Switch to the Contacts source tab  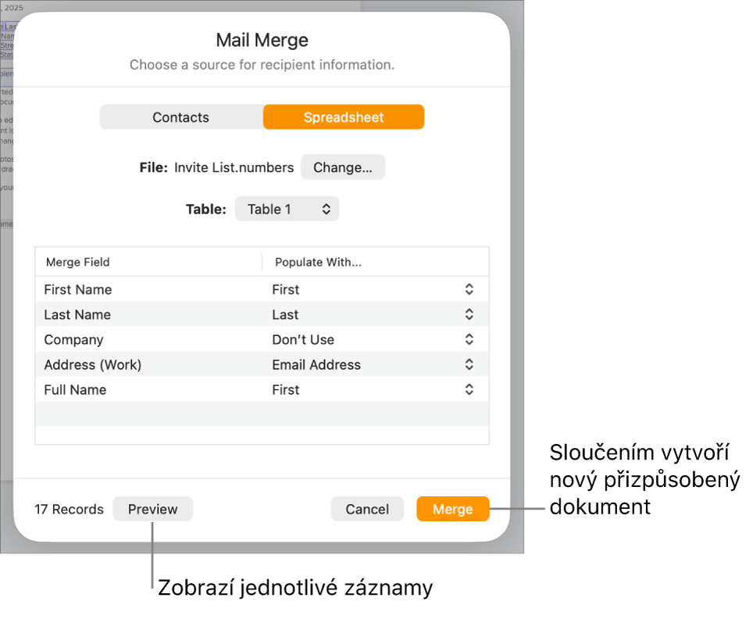[180, 116]
